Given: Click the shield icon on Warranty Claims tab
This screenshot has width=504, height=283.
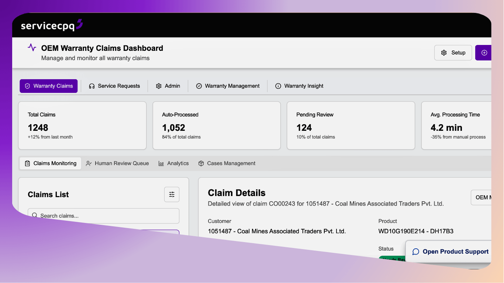Looking at the screenshot, I should (27, 86).
